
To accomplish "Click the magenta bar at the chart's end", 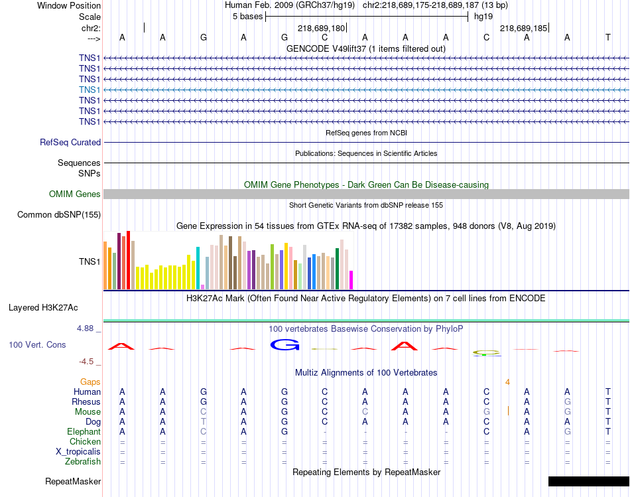I will 351,280.
